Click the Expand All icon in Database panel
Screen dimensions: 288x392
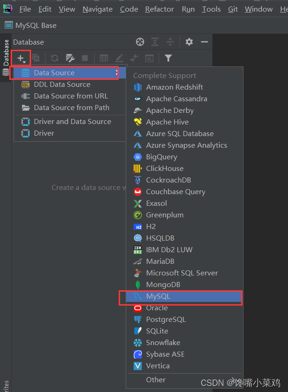click(x=155, y=42)
